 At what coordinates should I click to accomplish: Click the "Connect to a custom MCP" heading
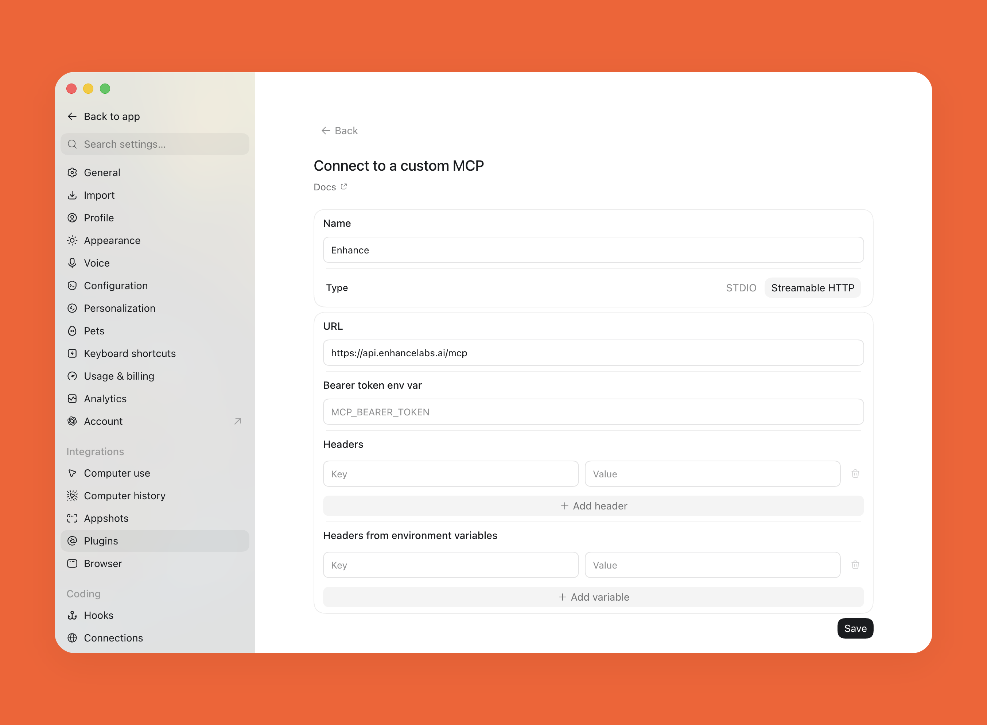(399, 166)
